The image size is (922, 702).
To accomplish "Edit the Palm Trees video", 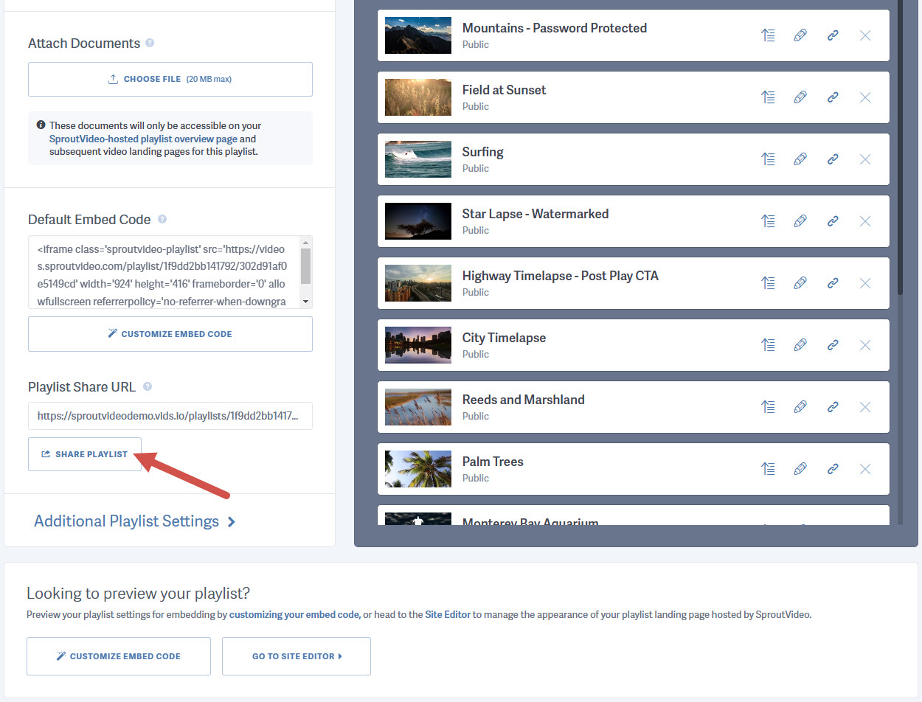I will tap(800, 469).
